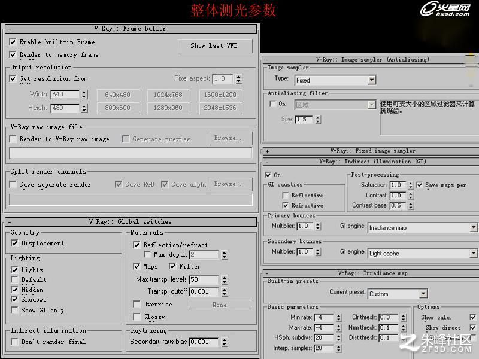Select the 640x480 resolution preset
479x359 pixels.
[x=118, y=95]
